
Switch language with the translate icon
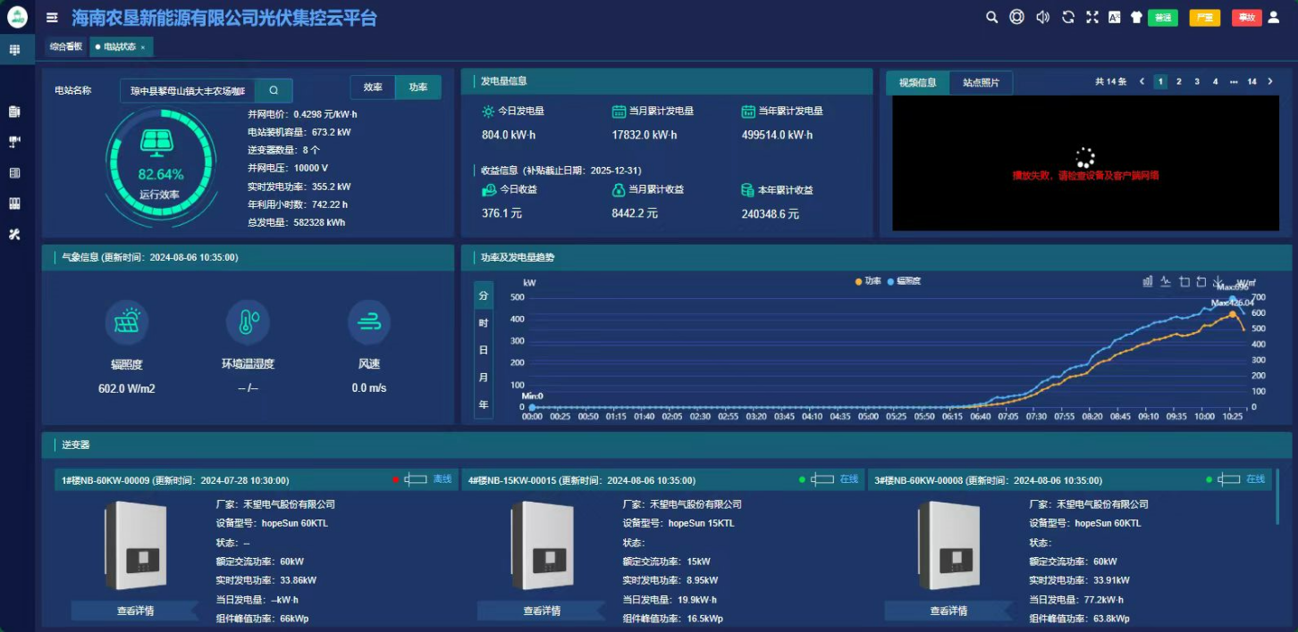click(1115, 17)
